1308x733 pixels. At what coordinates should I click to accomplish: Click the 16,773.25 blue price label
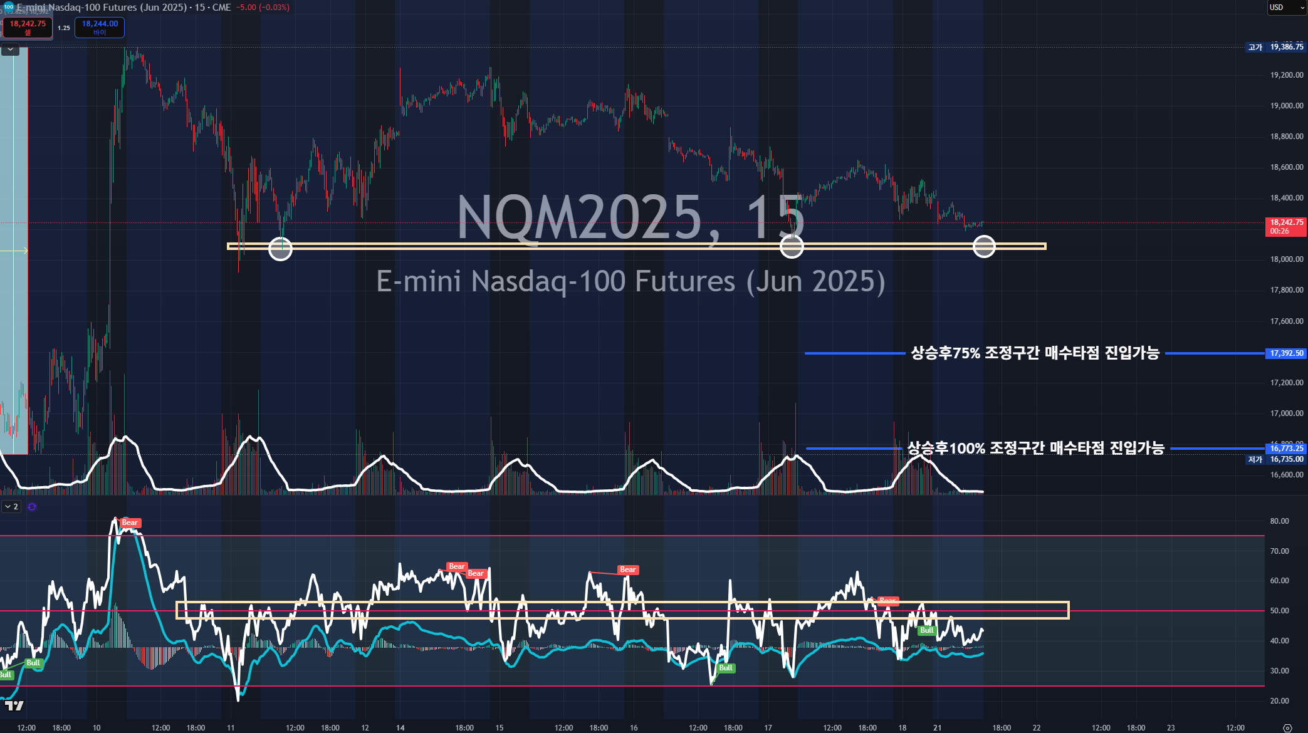click(1286, 449)
